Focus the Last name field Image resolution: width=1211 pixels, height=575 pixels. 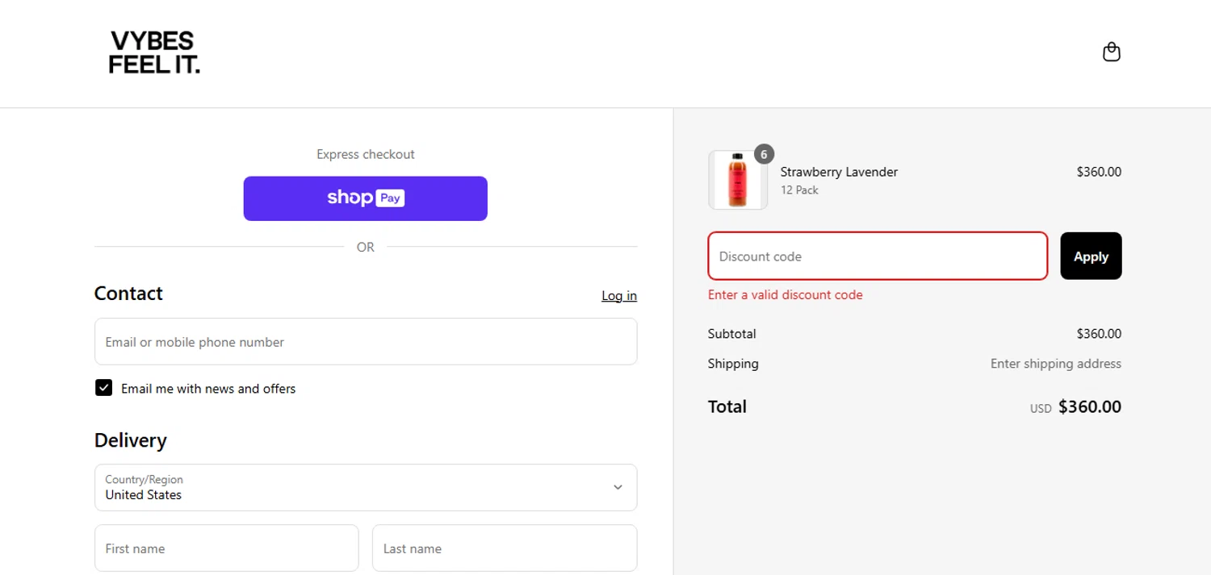click(x=505, y=548)
